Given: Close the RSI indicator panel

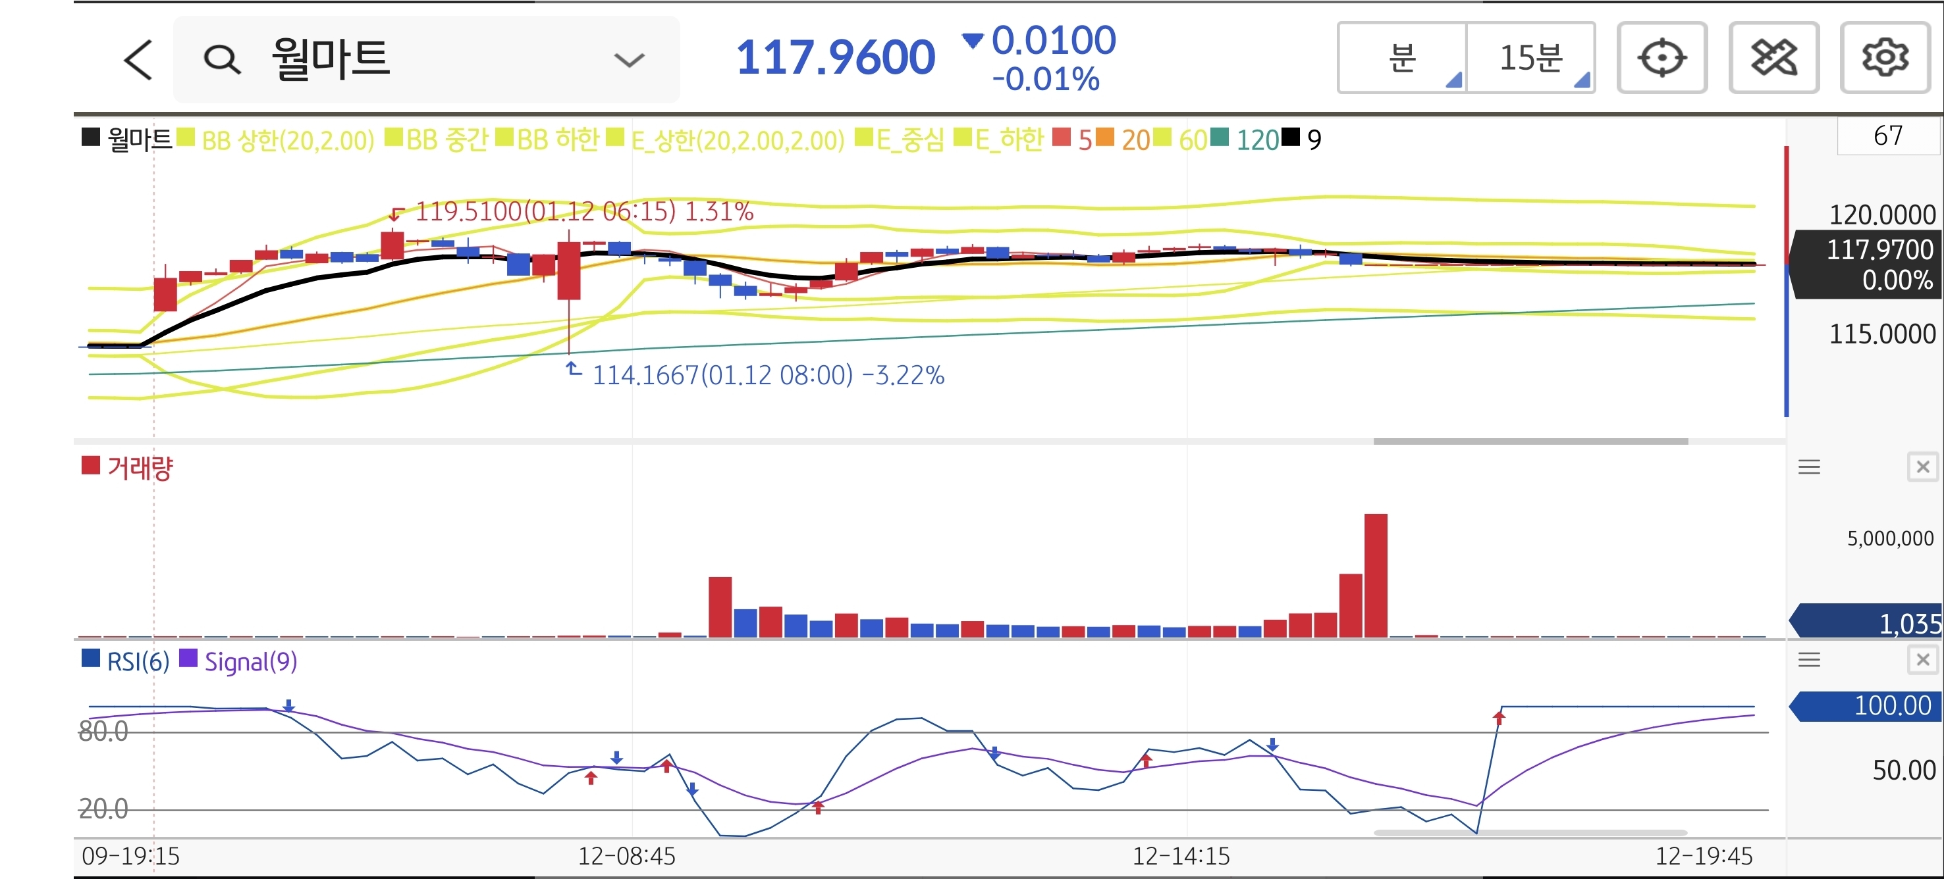Looking at the screenshot, I should click(1922, 661).
